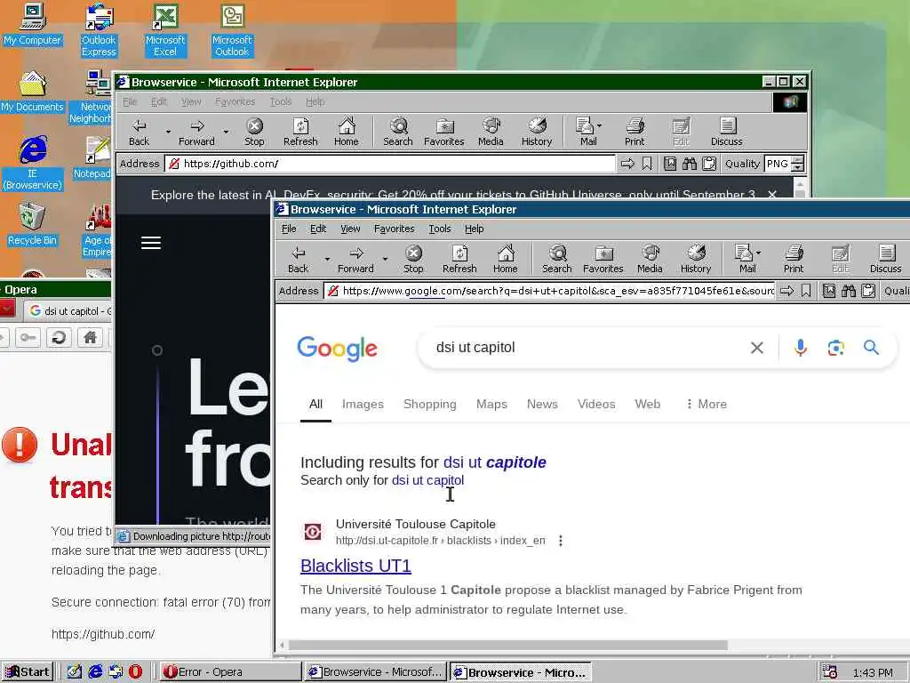Click Back in the GitHub window toolbar
Image resolution: width=910 pixels, height=683 pixels.
(140, 132)
